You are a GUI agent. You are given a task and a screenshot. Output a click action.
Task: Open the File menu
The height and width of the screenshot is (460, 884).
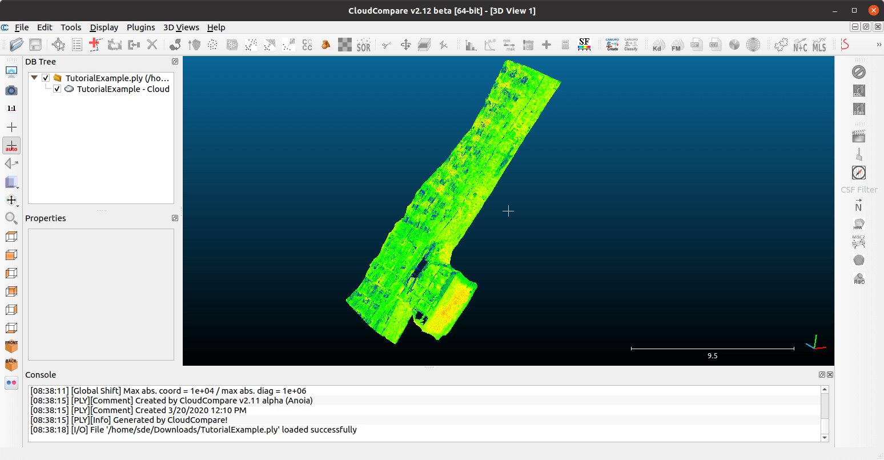pos(22,27)
